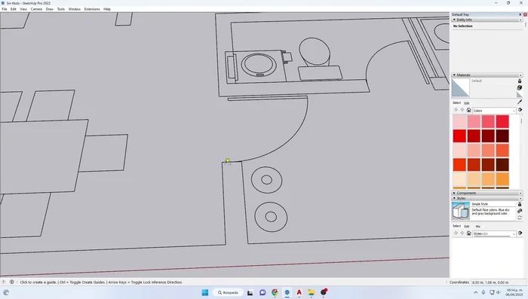528x299 pixels.
Task: Open the Extensions menu
Action: tap(92, 9)
